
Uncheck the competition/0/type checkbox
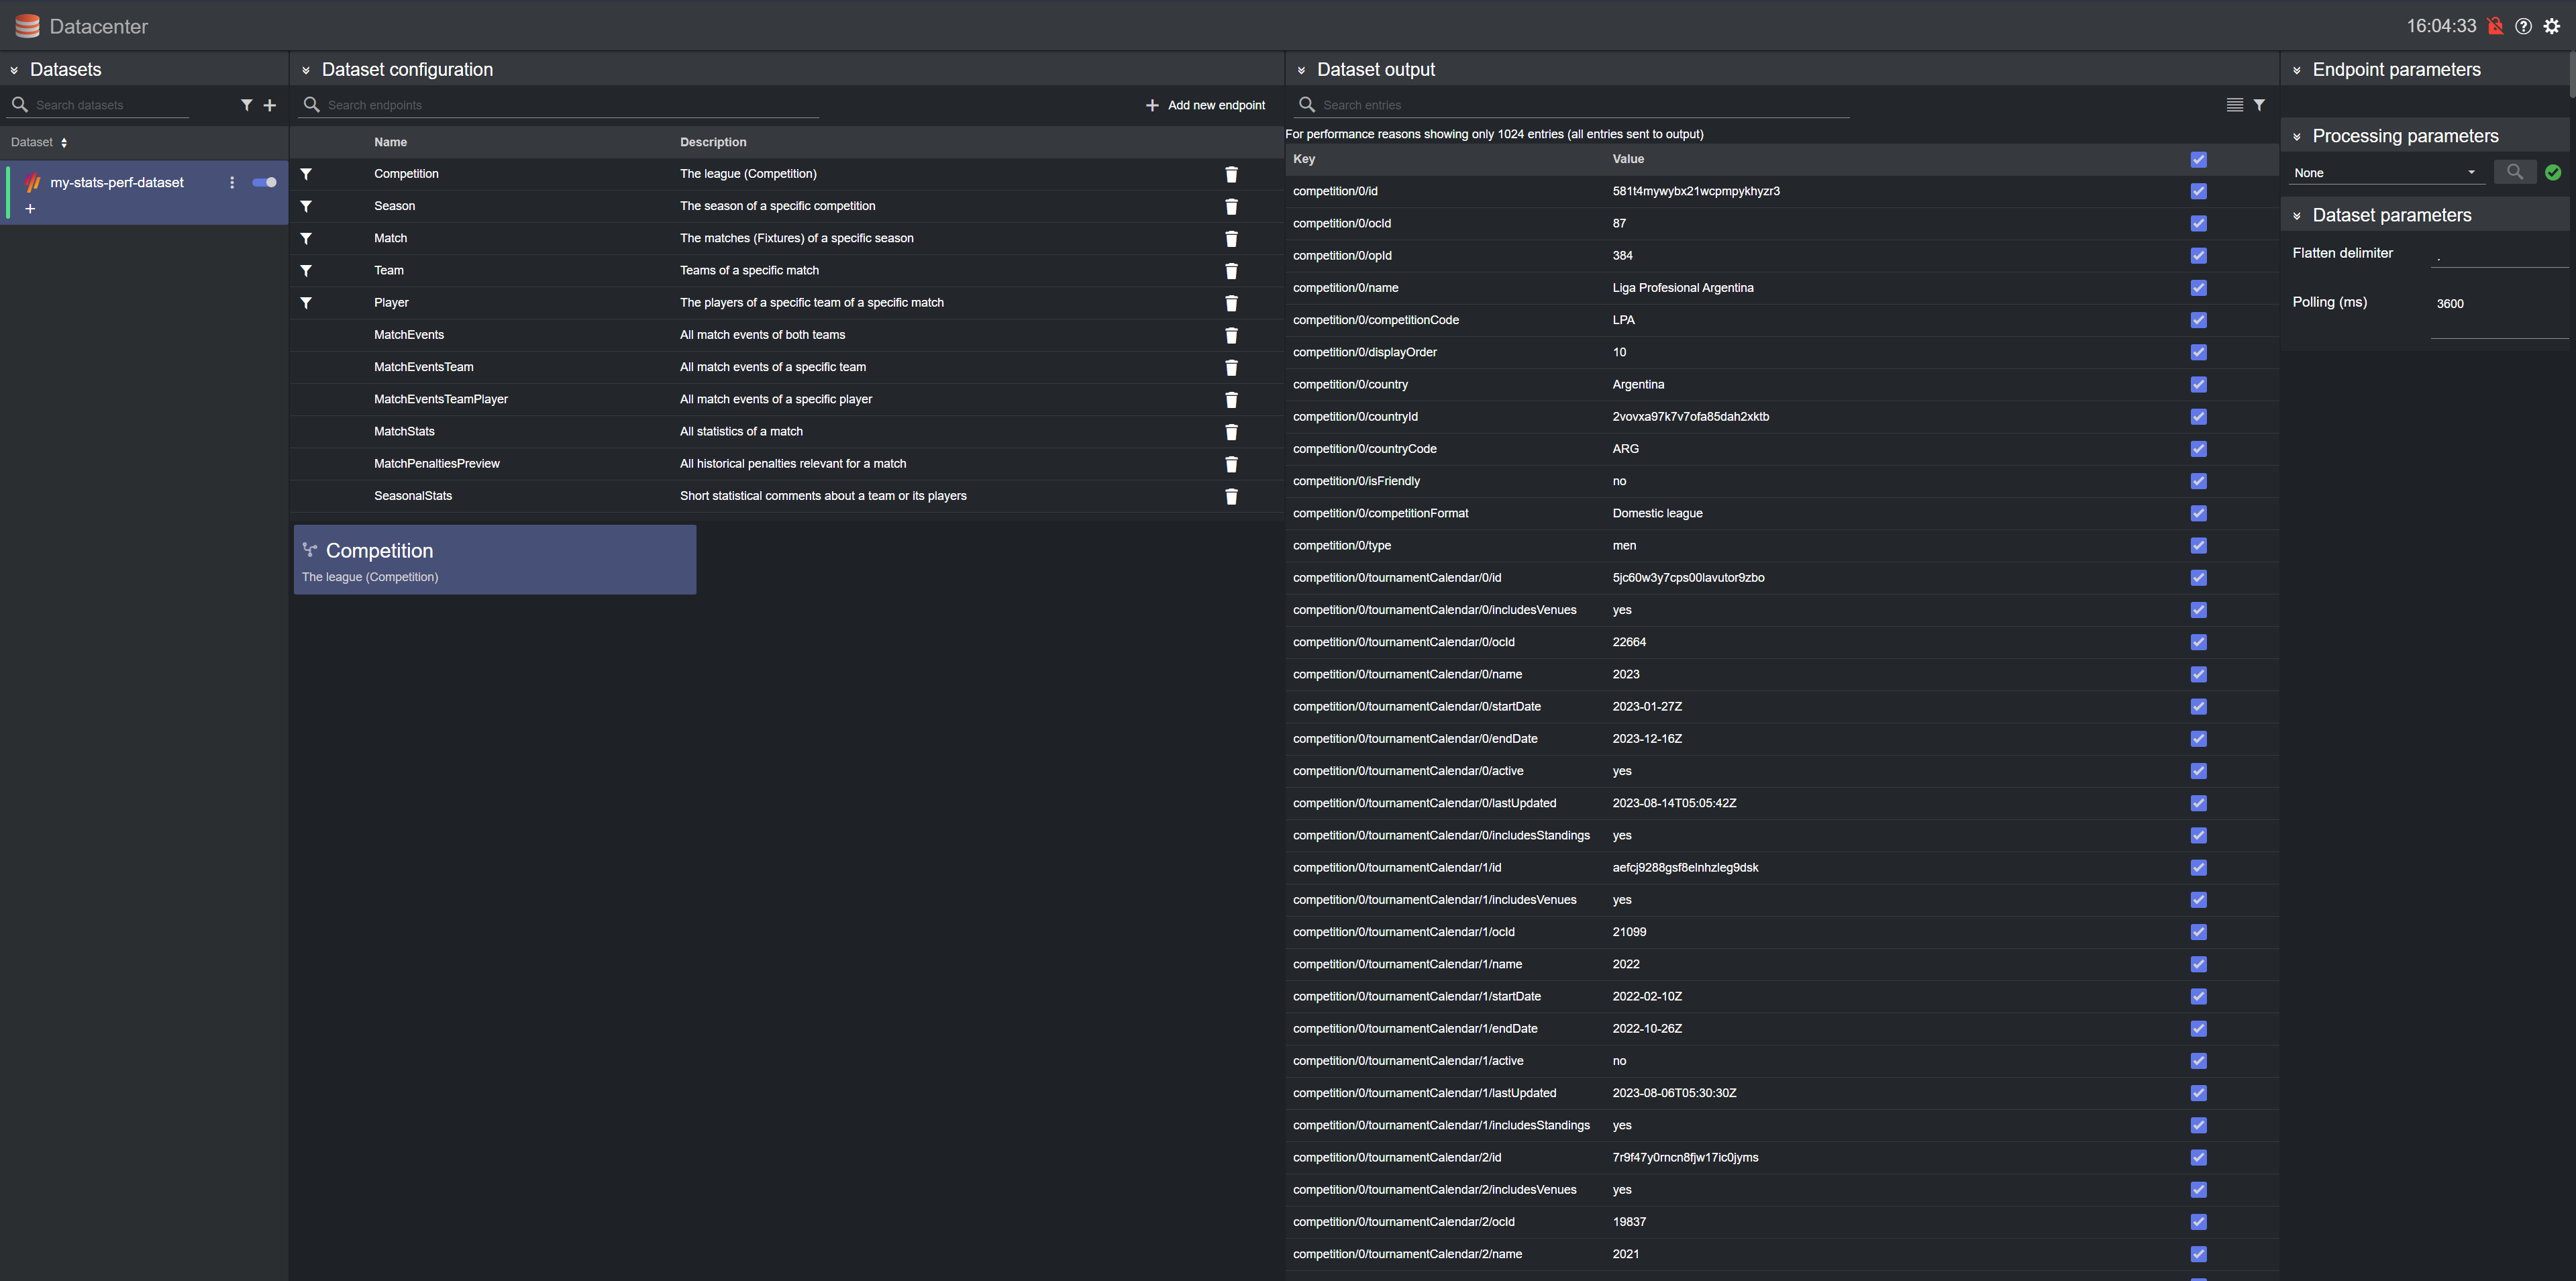(x=2198, y=545)
